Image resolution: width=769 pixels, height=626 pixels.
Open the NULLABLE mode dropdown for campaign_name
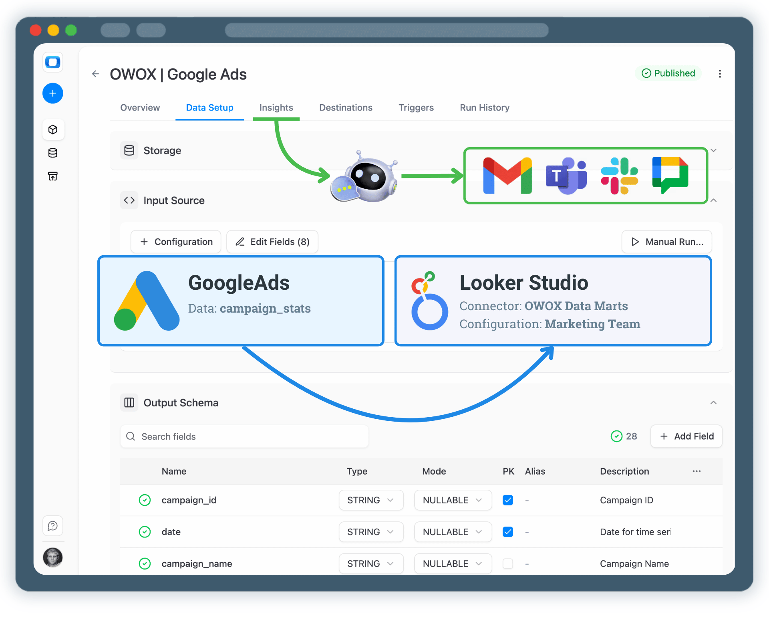point(453,563)
